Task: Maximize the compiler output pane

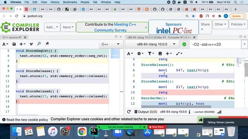Action: click(x=241, y=37)
